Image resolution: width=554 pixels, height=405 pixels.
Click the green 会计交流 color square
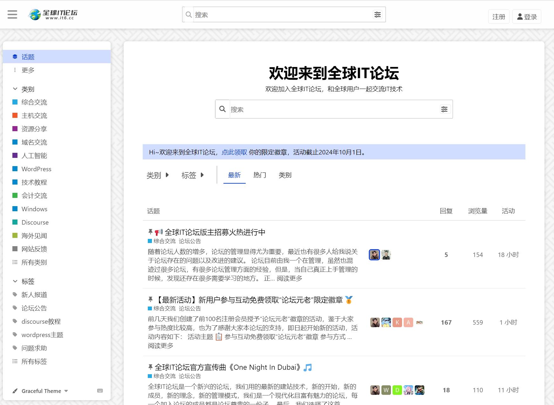[x=15, y=195]
